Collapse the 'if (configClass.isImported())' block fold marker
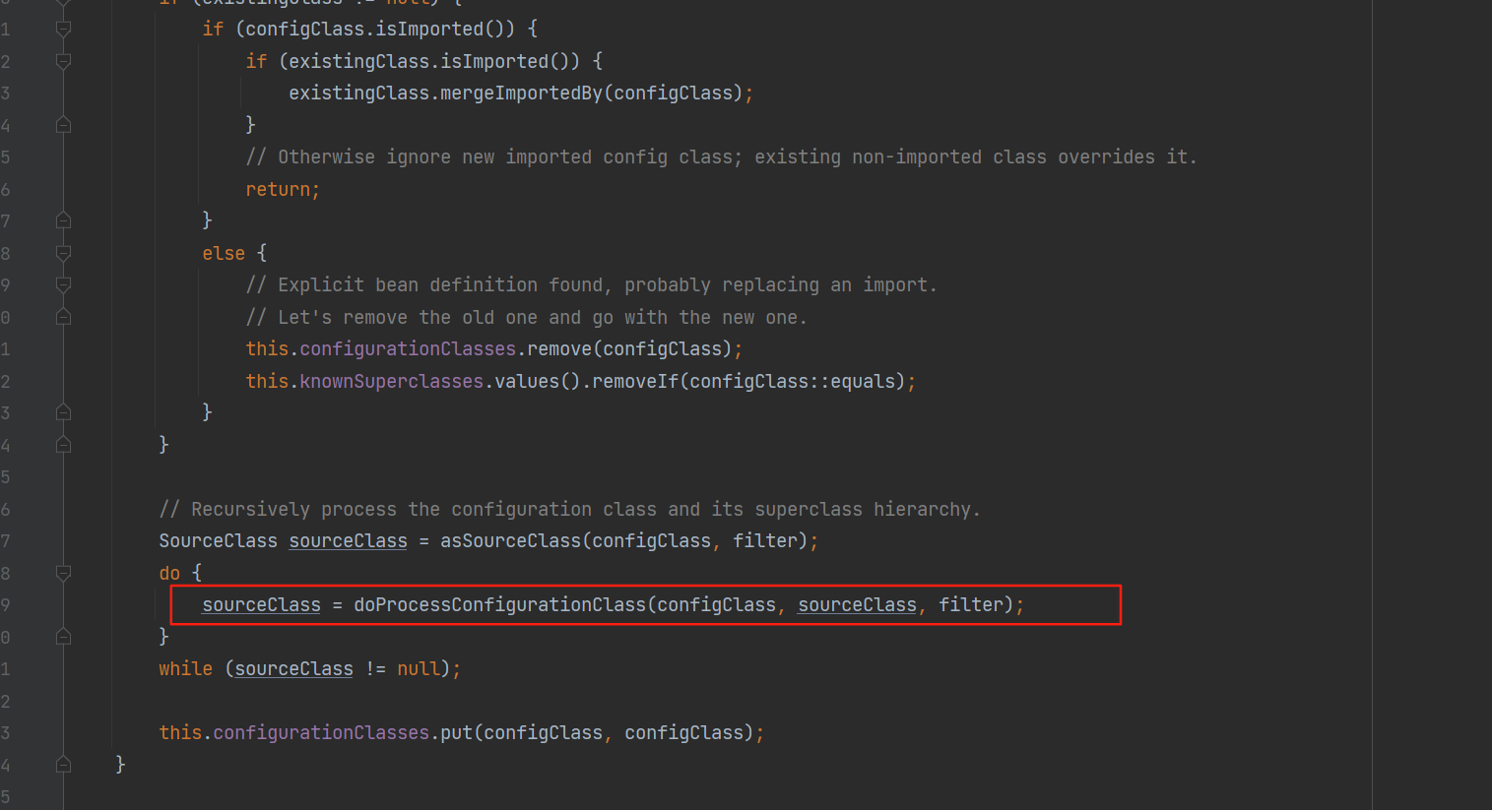Image resolution: width=1492 pixels, height=810 pixels. pos(63,30)
